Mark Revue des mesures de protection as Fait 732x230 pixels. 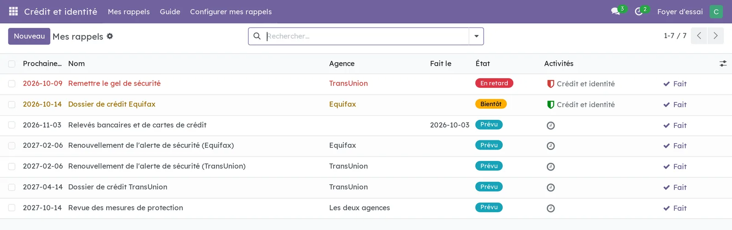[x=675, y=208]
